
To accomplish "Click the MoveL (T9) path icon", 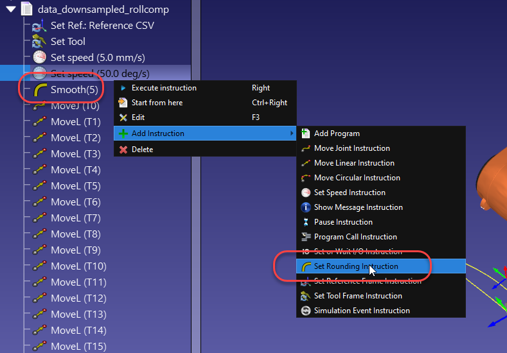I will tap(39, 250).
